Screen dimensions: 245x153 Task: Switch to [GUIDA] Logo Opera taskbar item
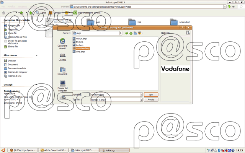(x=23, y=150)
